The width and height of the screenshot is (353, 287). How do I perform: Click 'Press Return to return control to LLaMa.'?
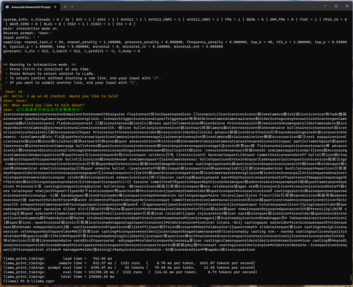(x=52, y=74)
